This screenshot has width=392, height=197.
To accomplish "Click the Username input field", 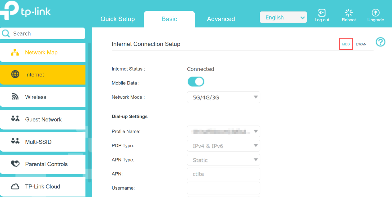I will click(224, 188).
